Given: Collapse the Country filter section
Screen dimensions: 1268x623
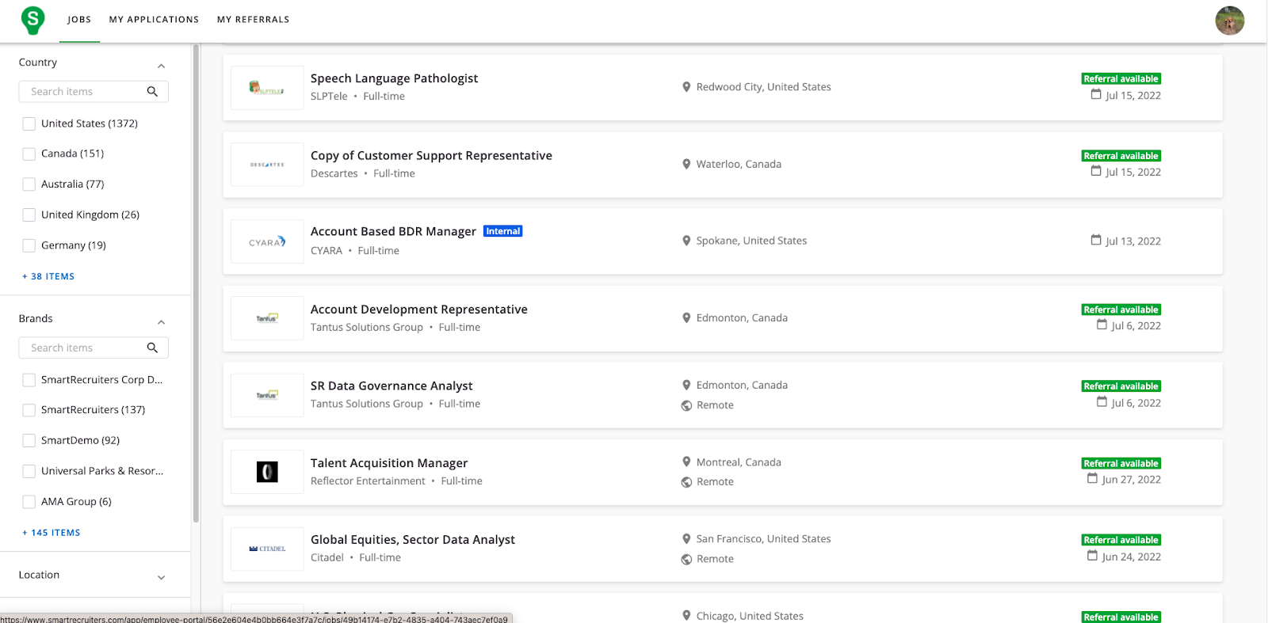Looking at the screenshot, I should [161, 66].
